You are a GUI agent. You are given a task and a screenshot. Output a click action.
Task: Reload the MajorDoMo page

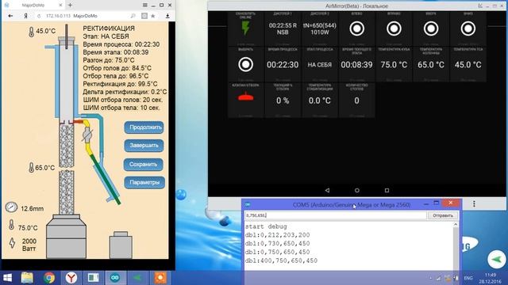pyautogui.click(x=39, y=16)
